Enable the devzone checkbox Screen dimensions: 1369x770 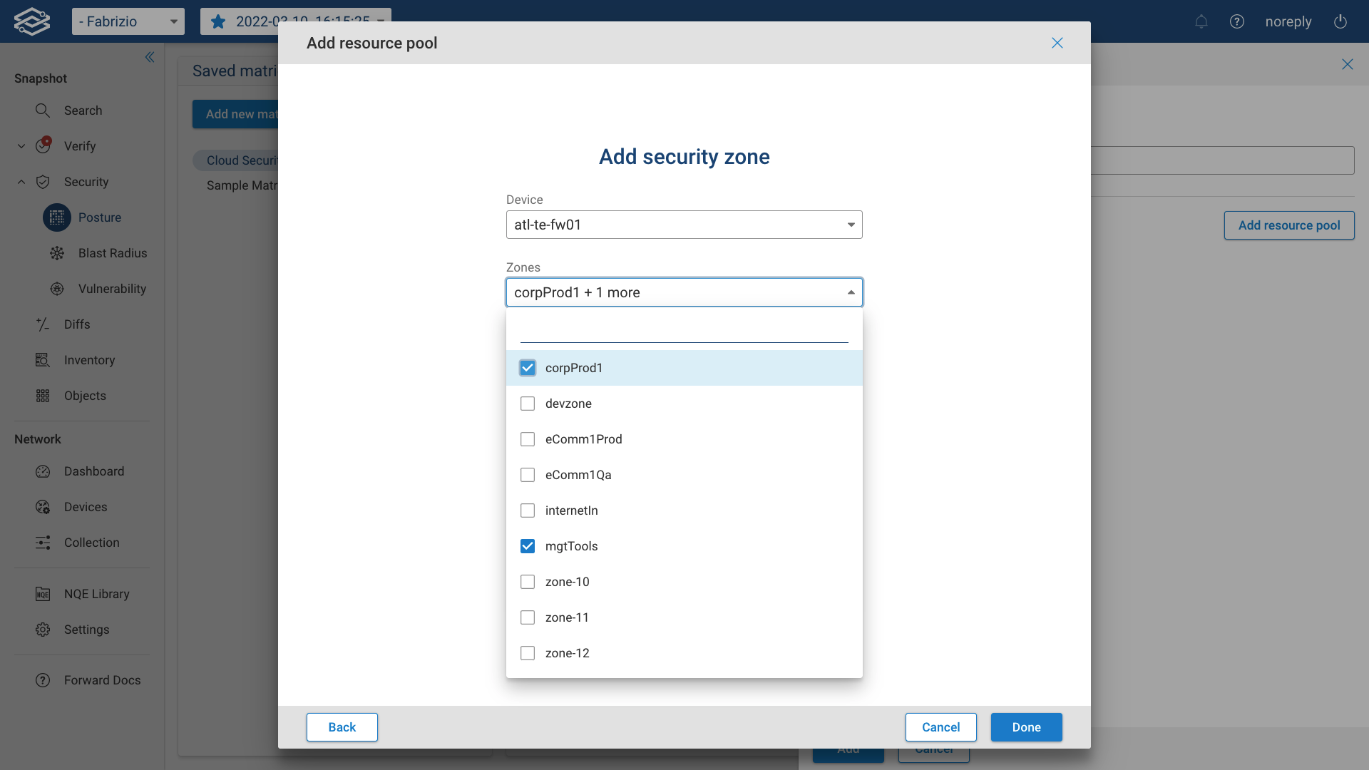click(x=528, y=403)
